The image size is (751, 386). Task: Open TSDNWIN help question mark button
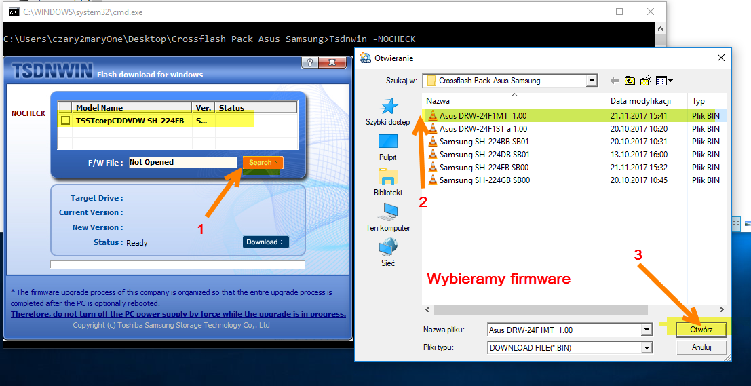tap(309, 62)
